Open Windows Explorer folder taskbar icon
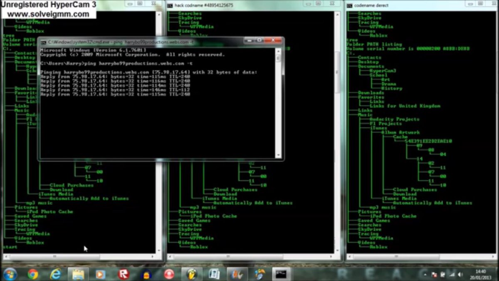The width and height of the screenshot is (499, 281). tap(78, 274)
